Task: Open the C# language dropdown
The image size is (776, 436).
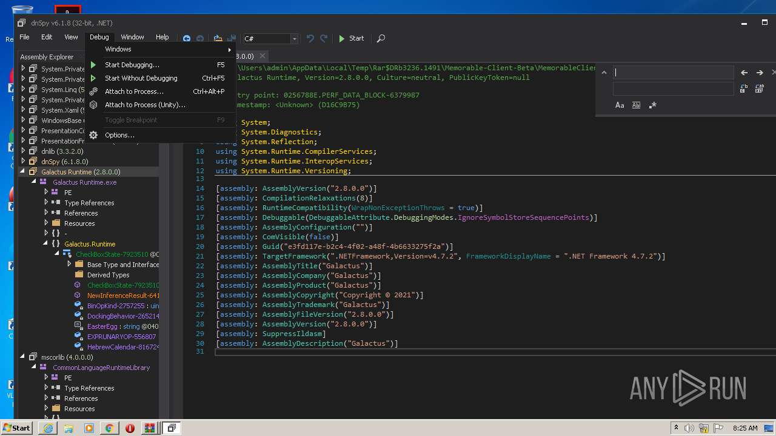Action: click(270, 39)
